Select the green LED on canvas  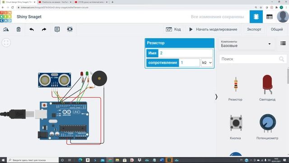(x=87, y=74)
